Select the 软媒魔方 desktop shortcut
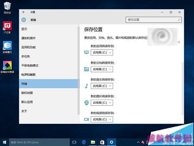The width and height of the screenshot is (194, 146). 7,47
